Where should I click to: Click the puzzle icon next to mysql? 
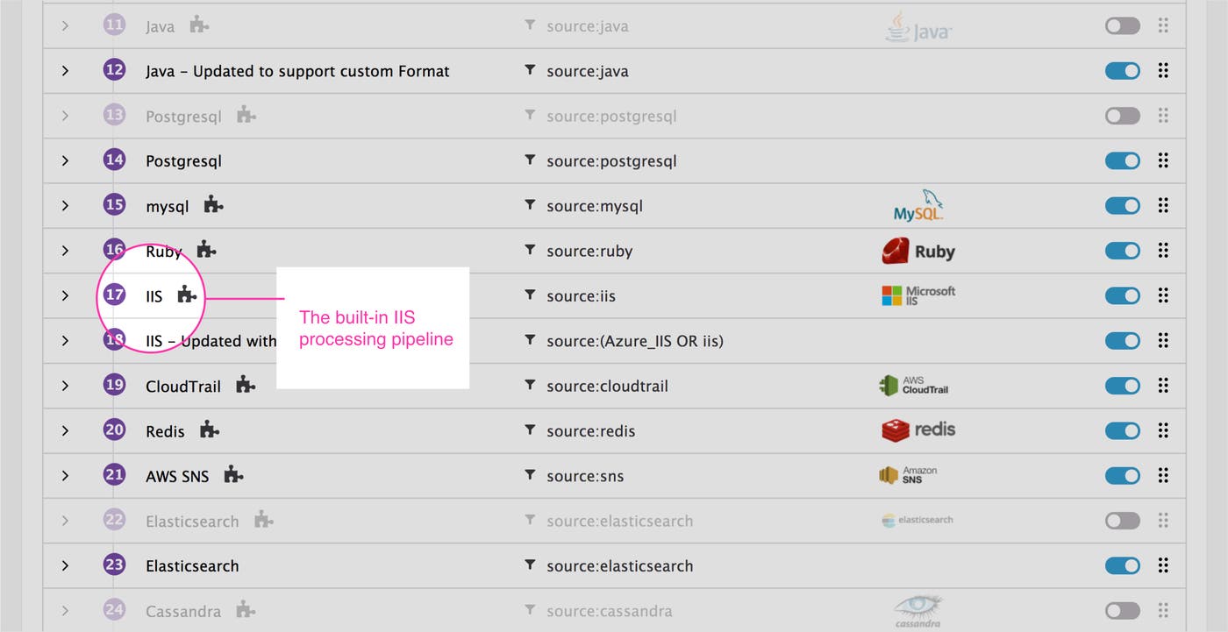coord(213,205)
